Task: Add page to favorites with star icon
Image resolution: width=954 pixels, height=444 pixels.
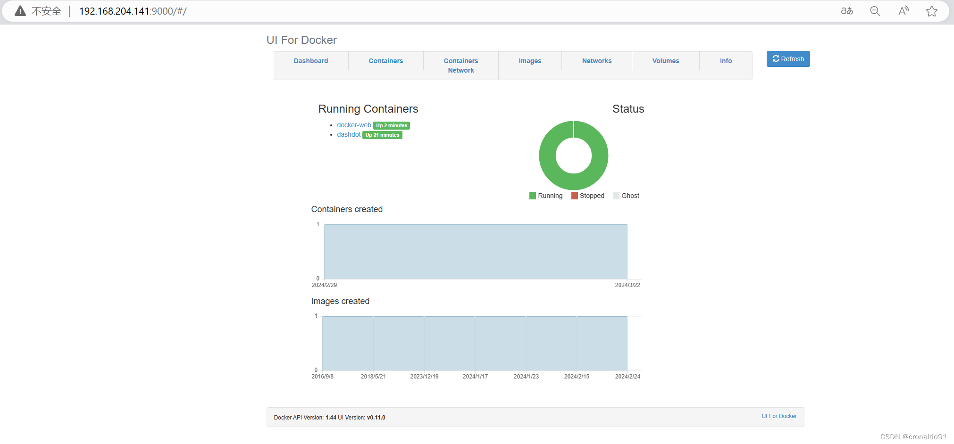Action: coord(932,11)
